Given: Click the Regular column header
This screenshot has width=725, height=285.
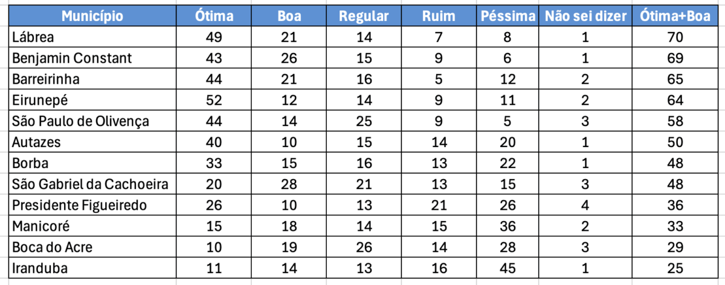Looking at the screenshot, I should point(364,16).
